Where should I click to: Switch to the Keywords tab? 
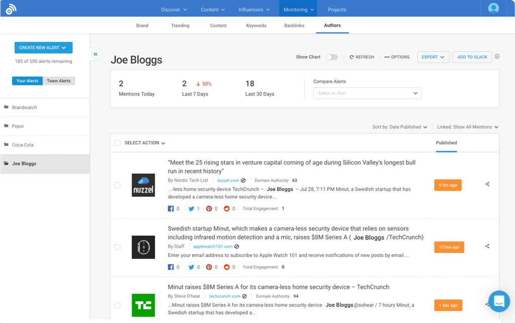tap(256, 25)
